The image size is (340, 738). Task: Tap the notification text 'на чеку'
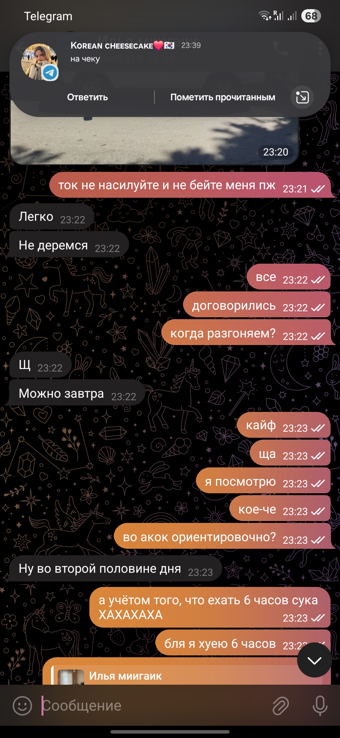coord(85,59)
